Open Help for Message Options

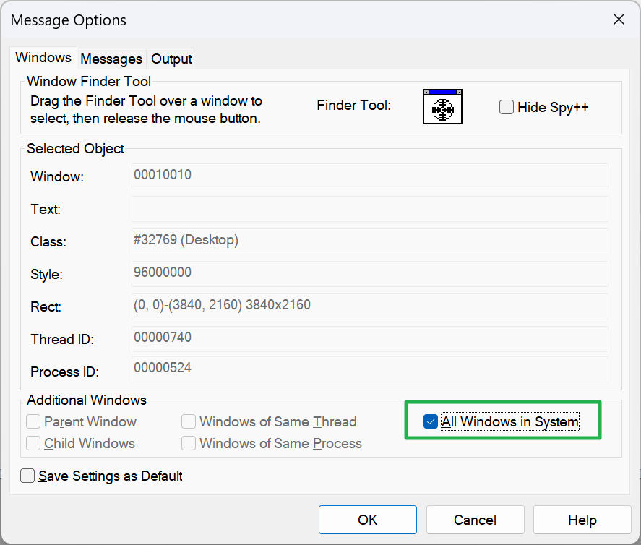coord(582,520)
